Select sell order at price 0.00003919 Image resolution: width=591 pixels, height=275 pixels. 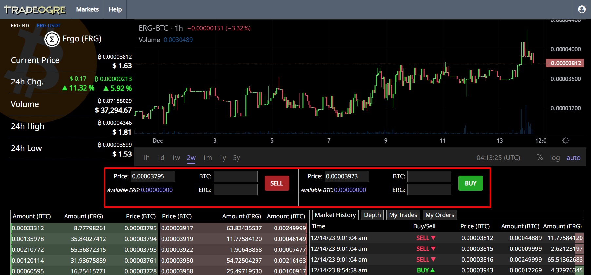pyautogui.click(x=234, y=239)
